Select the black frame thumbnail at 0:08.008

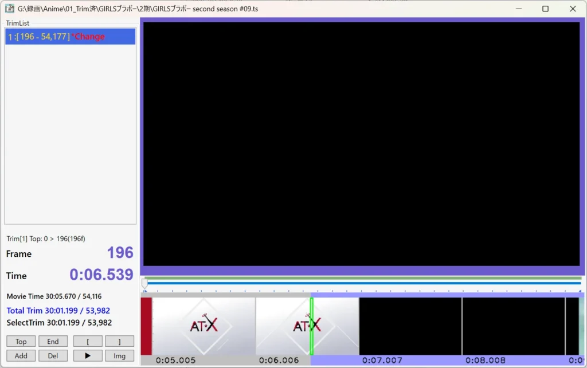point(513,326)
